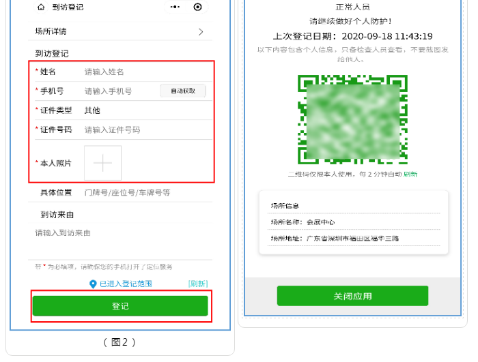This screenshot has height=362, width=478.
Task: Open the three-dot more menu
Action: pos(175,7)
